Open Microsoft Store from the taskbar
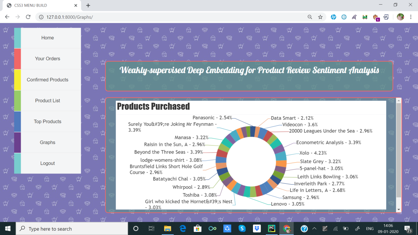The height and width of the screenshot is (235, 418). point(197,229)
